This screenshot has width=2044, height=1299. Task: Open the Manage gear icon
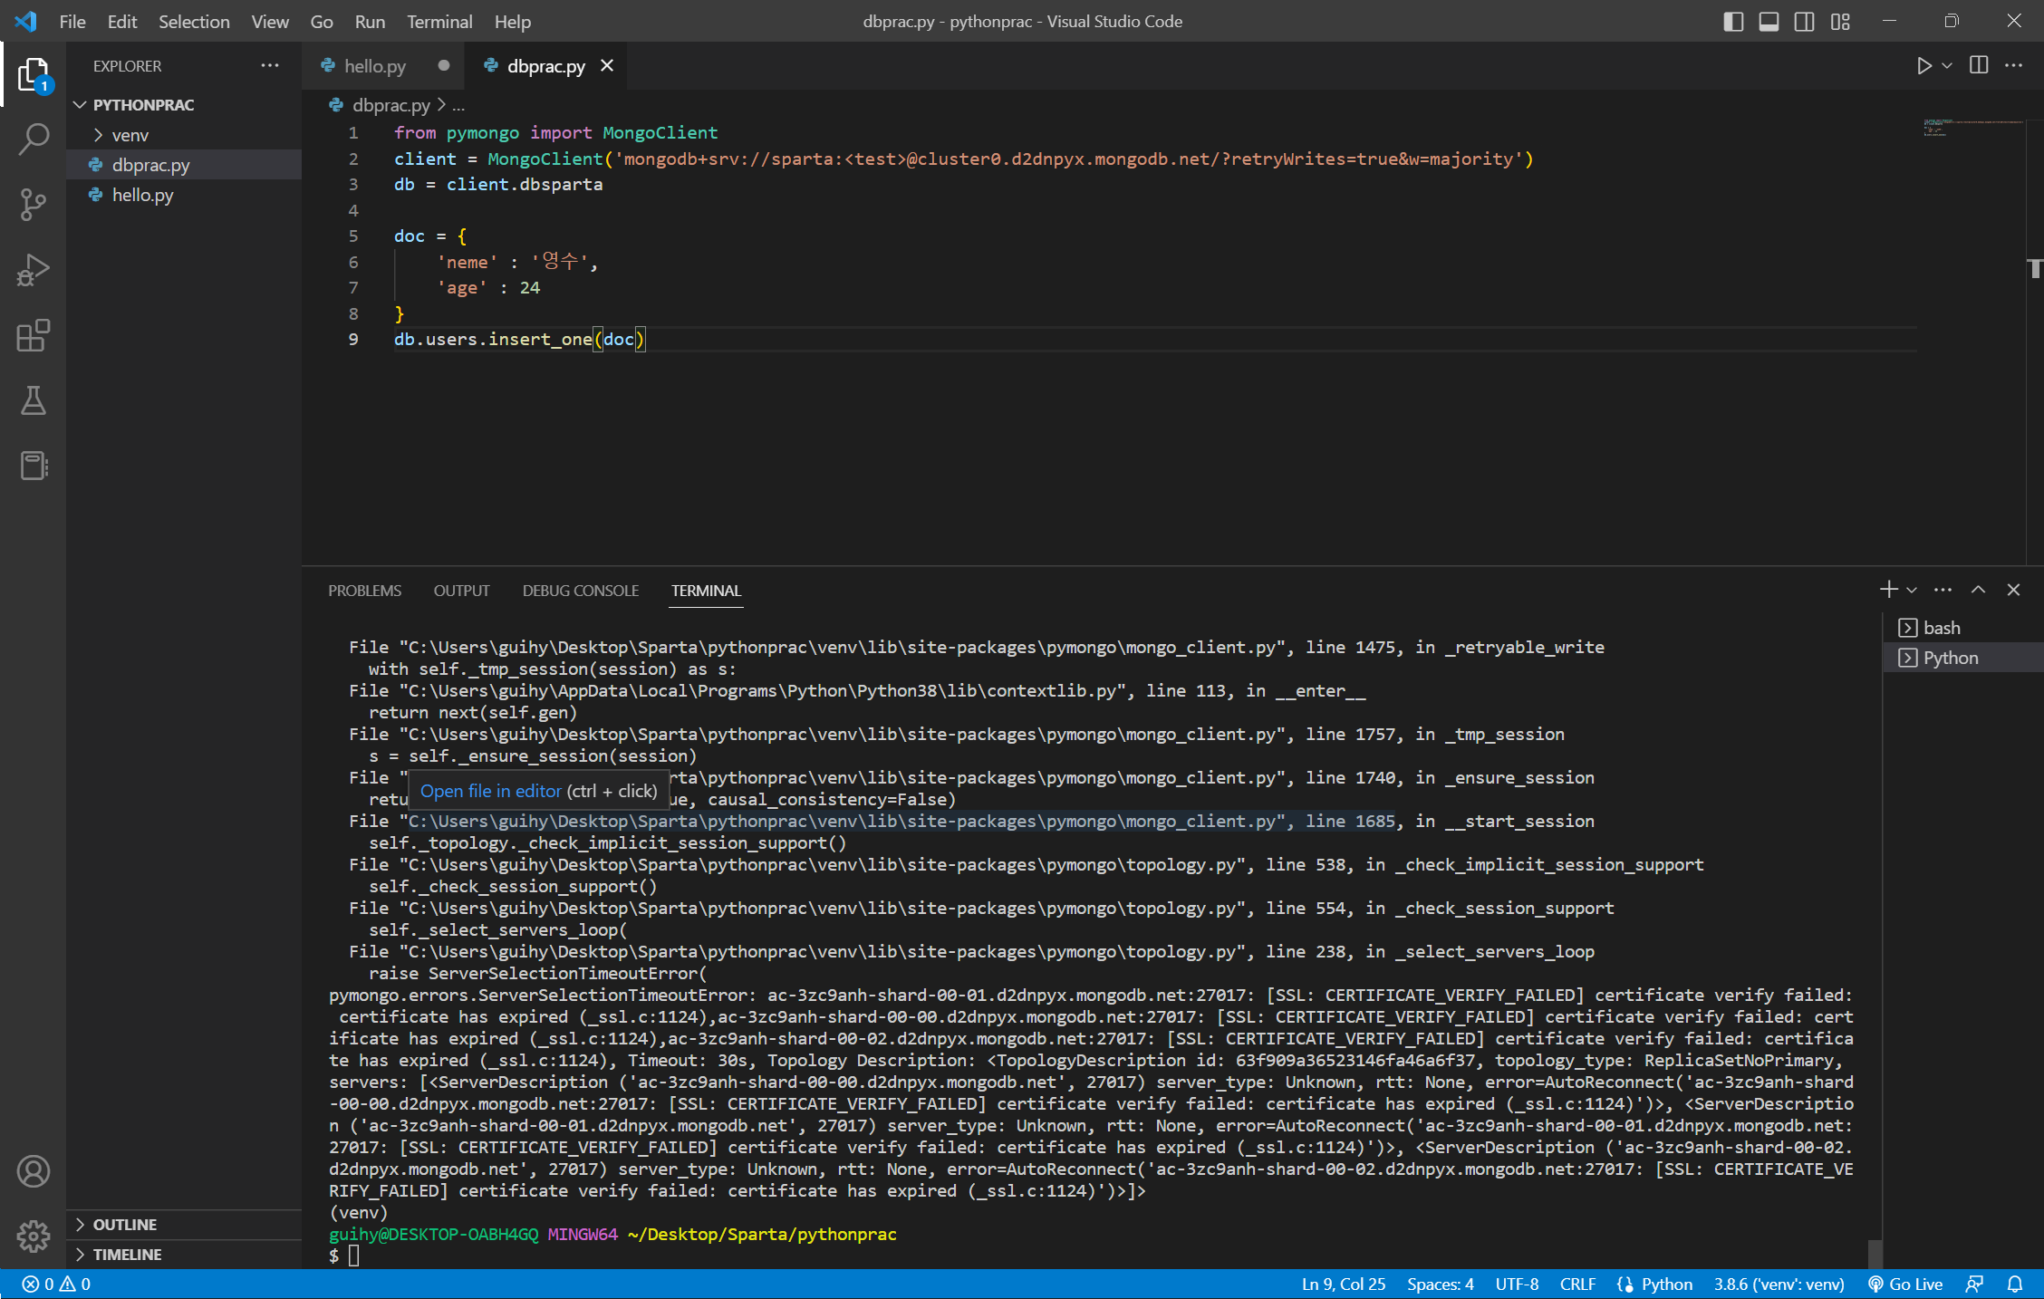[x=34, y=1236]
